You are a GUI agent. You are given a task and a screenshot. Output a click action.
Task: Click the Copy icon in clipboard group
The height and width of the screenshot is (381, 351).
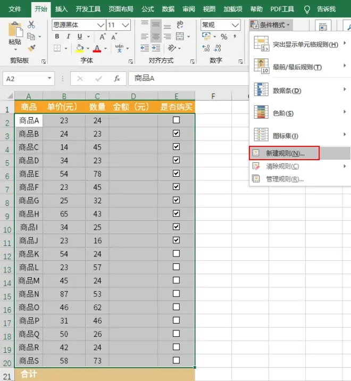tap(31, 36)
